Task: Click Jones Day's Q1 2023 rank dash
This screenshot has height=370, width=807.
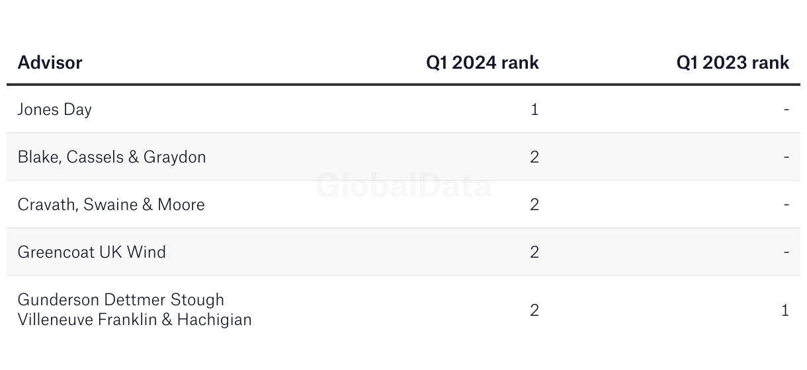Action: click(x=786, y=110)
